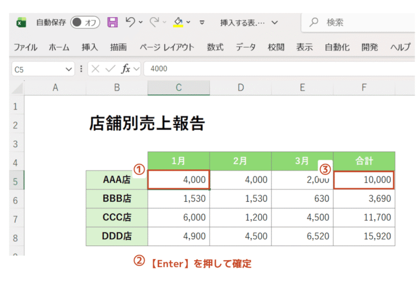Switch to the ホーム tab
Viewport: 420px width, 287px height.
click(x=59, y=47)
